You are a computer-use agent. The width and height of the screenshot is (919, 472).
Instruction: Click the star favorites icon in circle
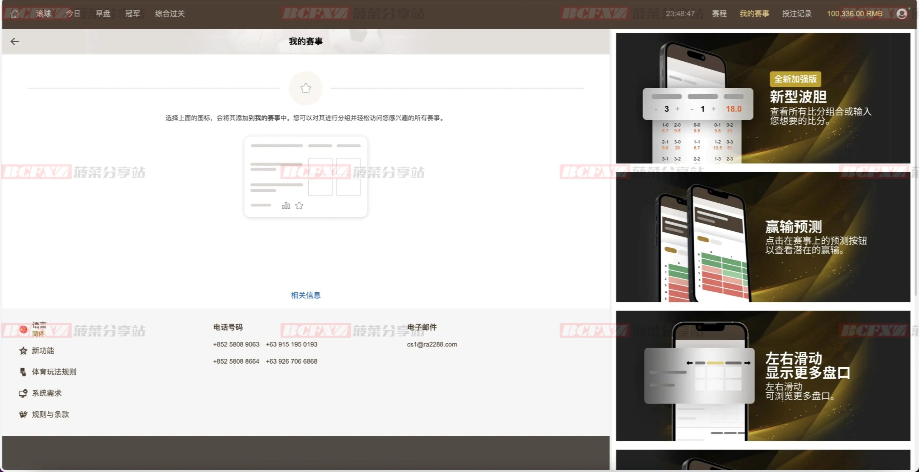(305, 88)
